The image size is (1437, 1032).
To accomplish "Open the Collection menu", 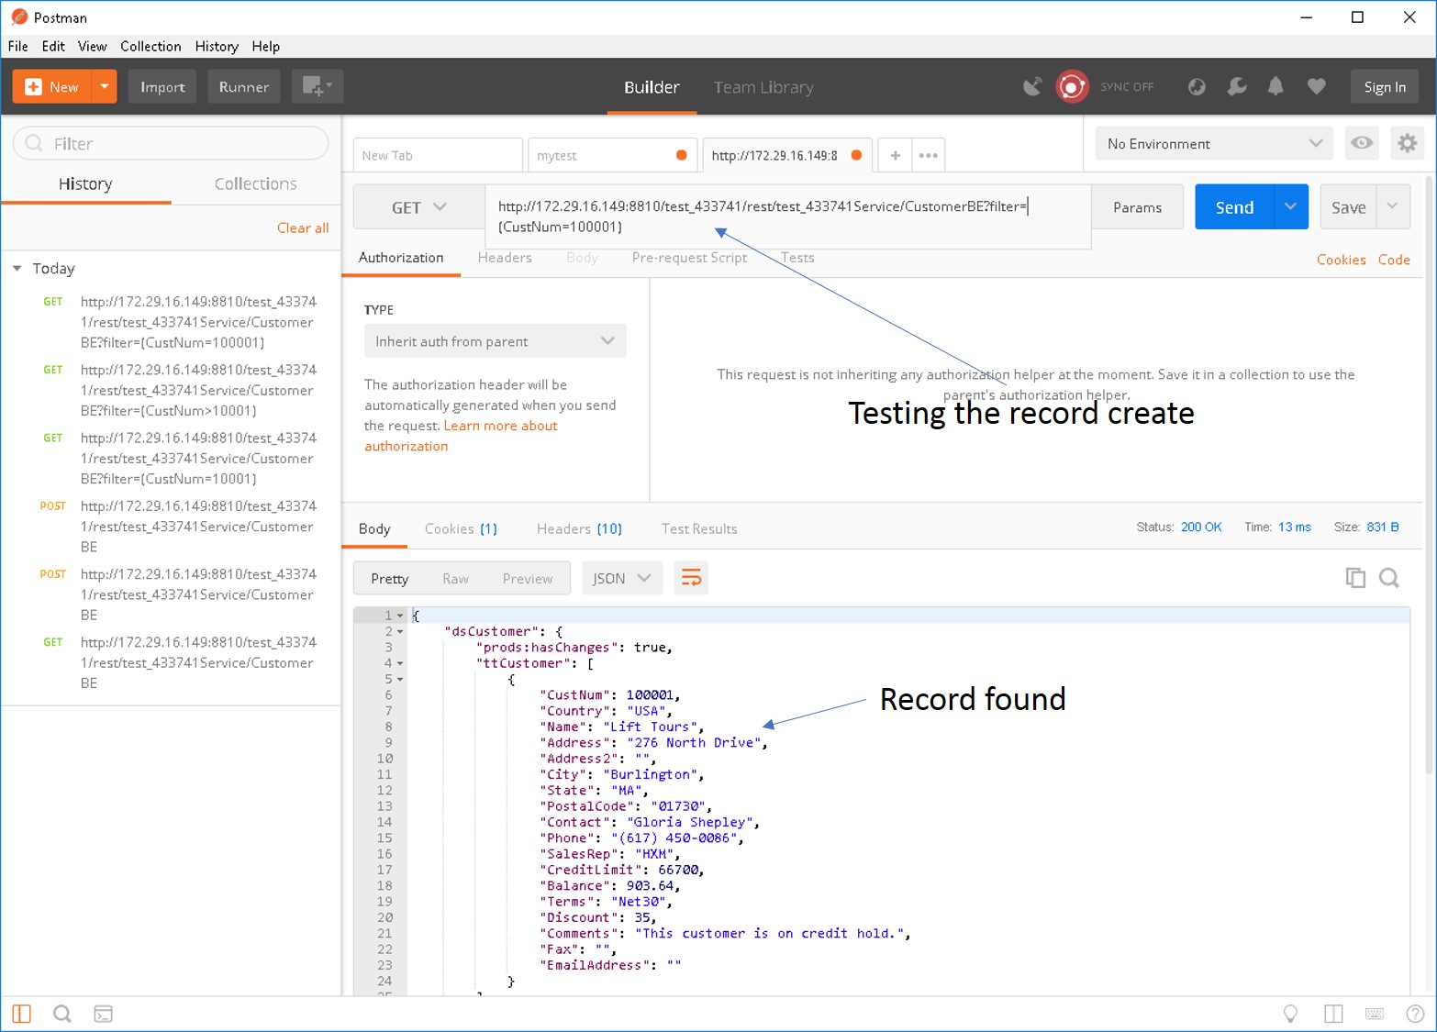I will click(x=150, y=46).
